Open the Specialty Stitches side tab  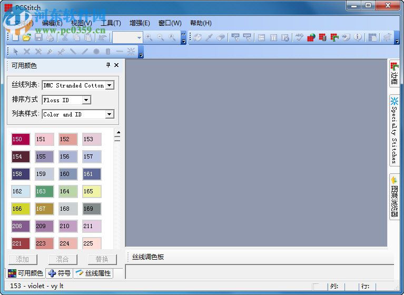(394, 130)
